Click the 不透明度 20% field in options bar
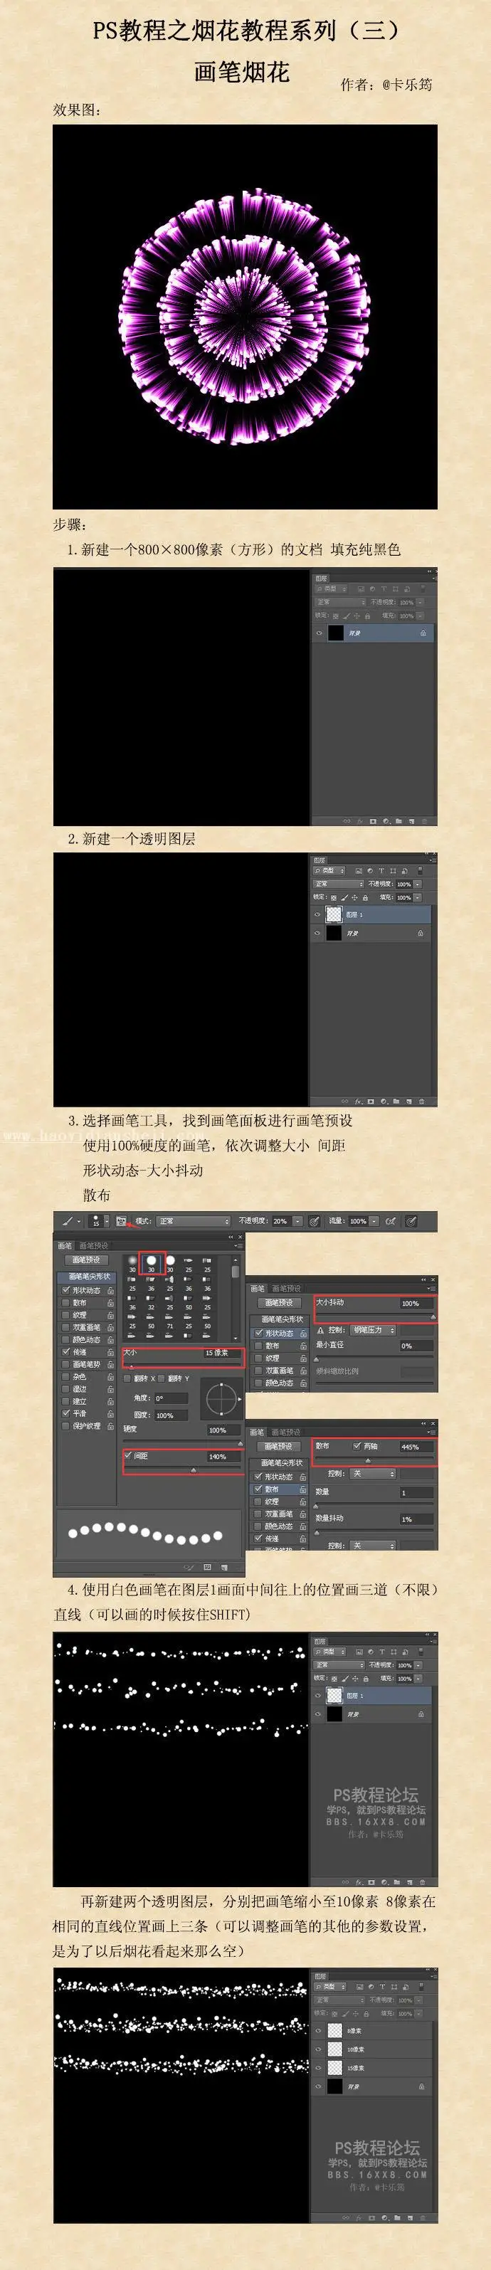This screenshot has width=491, height=2270. click(281, 1221)
